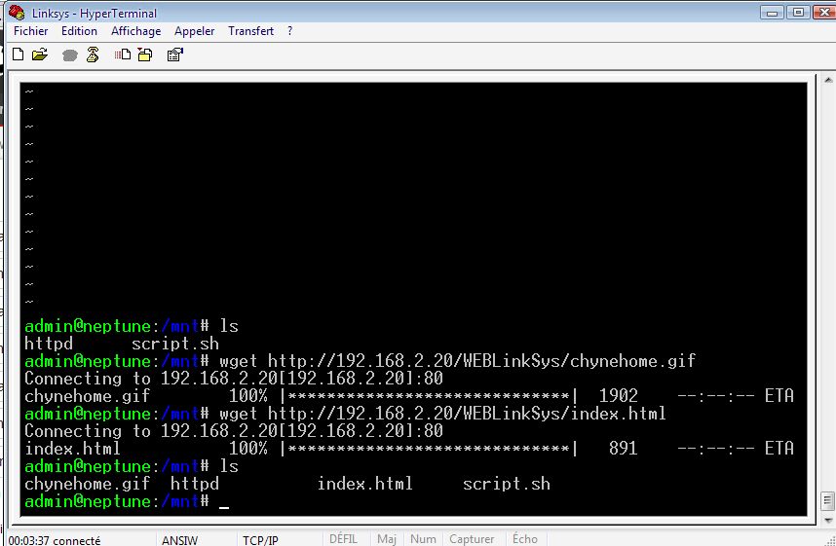Minimize the HyperTerminal window
This screenshot has height=546, width=836.
tap(772, 12)
